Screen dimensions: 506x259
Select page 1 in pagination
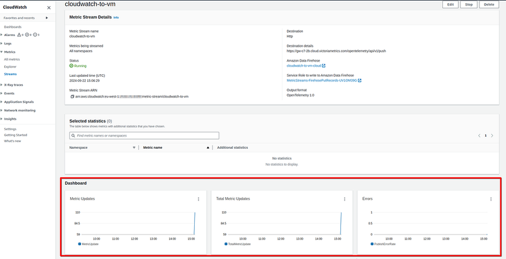[x=485, y=135]
